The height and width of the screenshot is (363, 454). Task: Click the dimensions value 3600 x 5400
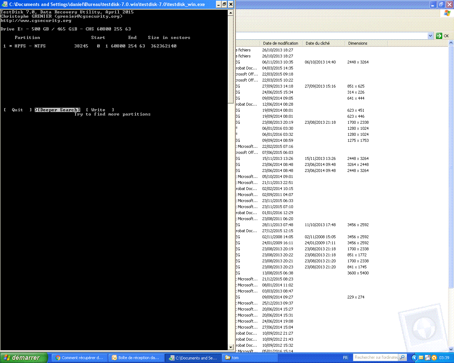tap(358, 273)
